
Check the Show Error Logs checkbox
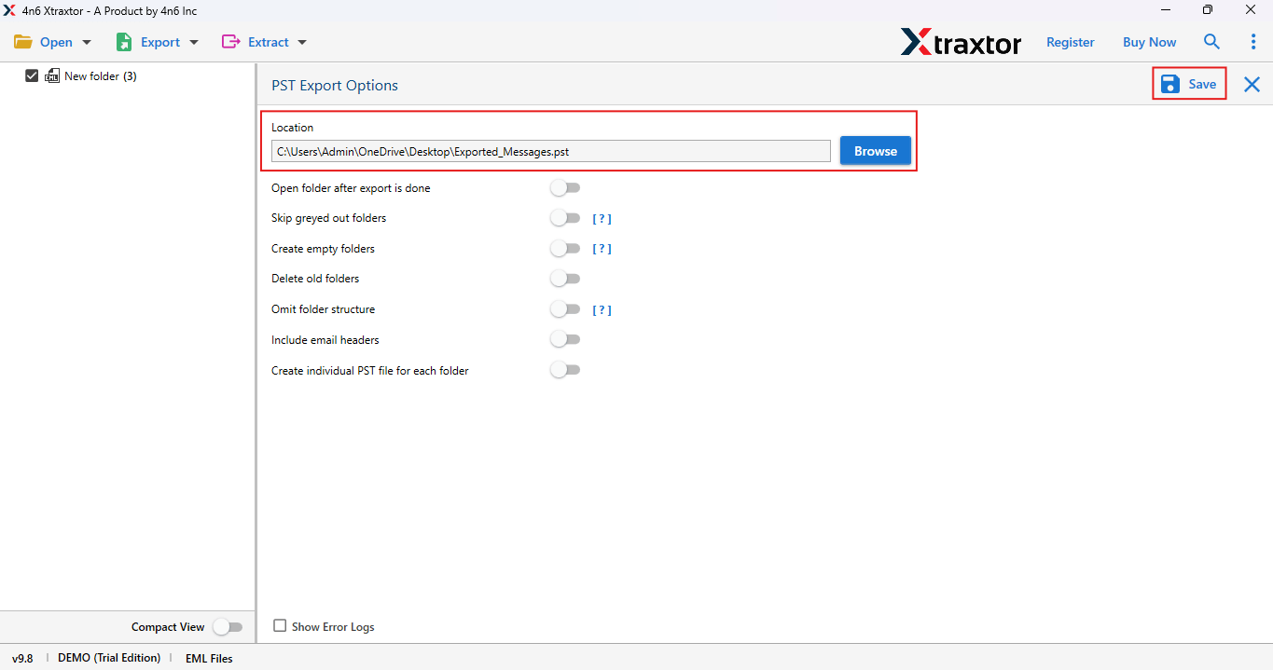(x=280, y=625)
